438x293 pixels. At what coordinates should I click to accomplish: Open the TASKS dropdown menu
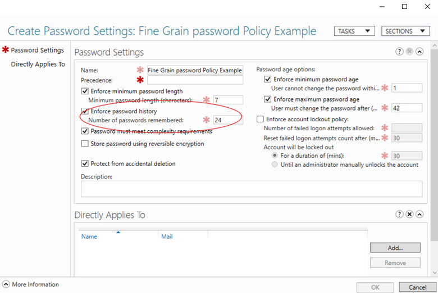click(x=354, y=31)
